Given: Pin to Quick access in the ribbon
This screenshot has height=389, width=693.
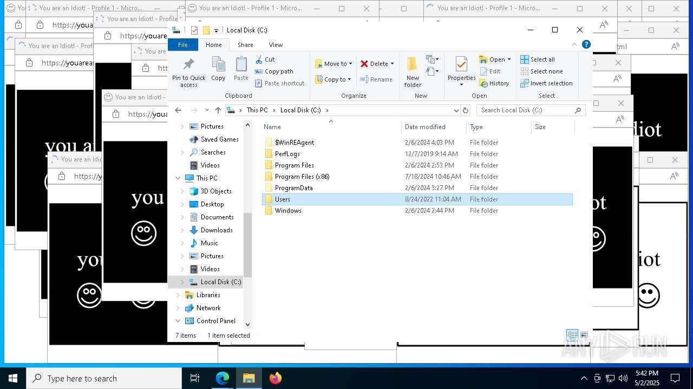Looking at the screenshot, I should pos(188,72).
